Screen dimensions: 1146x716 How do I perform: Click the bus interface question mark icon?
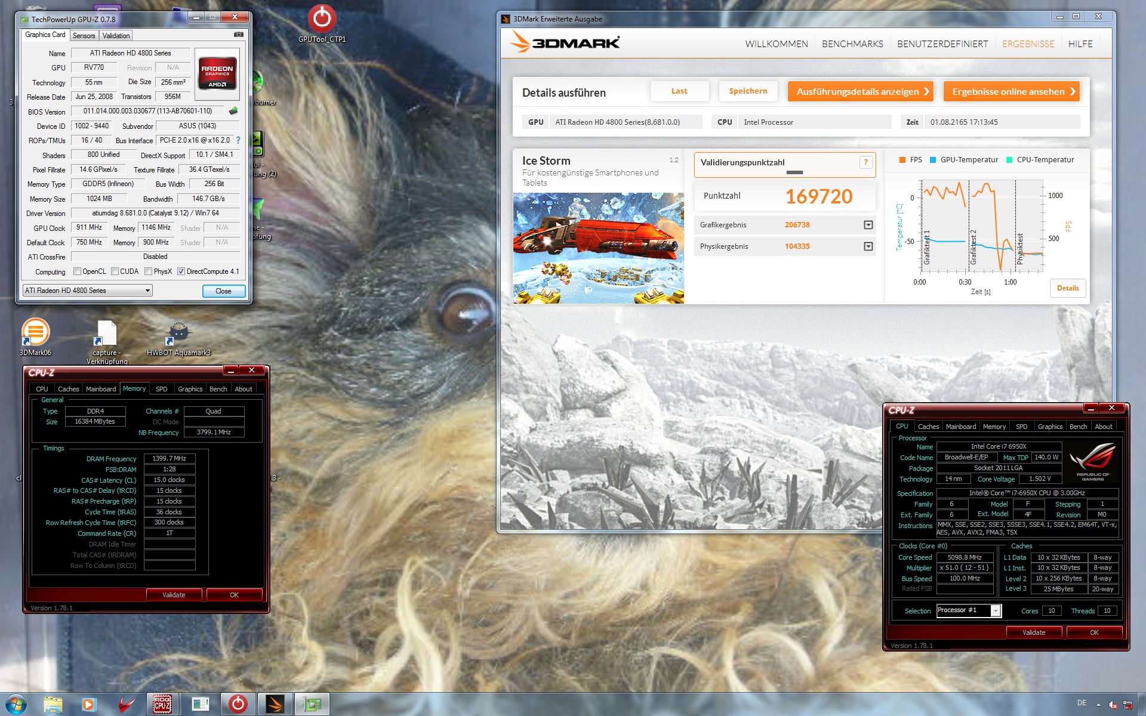pyautogui.click(x=238, y=140)
